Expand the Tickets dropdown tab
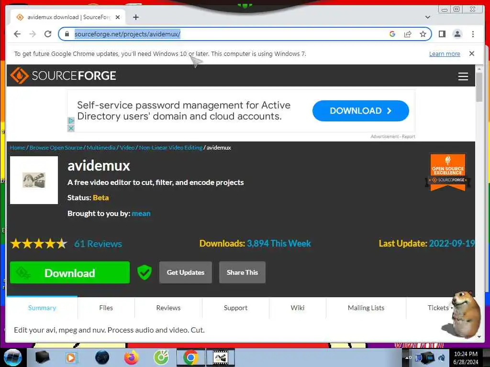The height and width of the screenshot is (367, 490). [440, 308]
